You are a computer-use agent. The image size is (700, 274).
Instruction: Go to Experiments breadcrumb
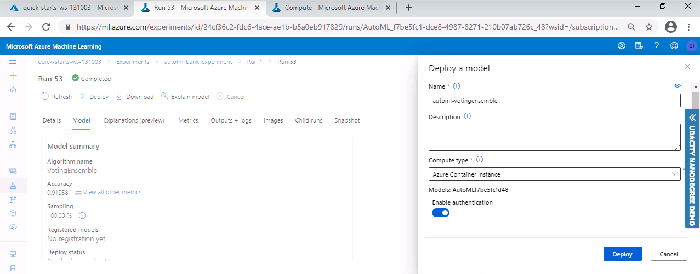pyautogui.click(x=133, y=62)
